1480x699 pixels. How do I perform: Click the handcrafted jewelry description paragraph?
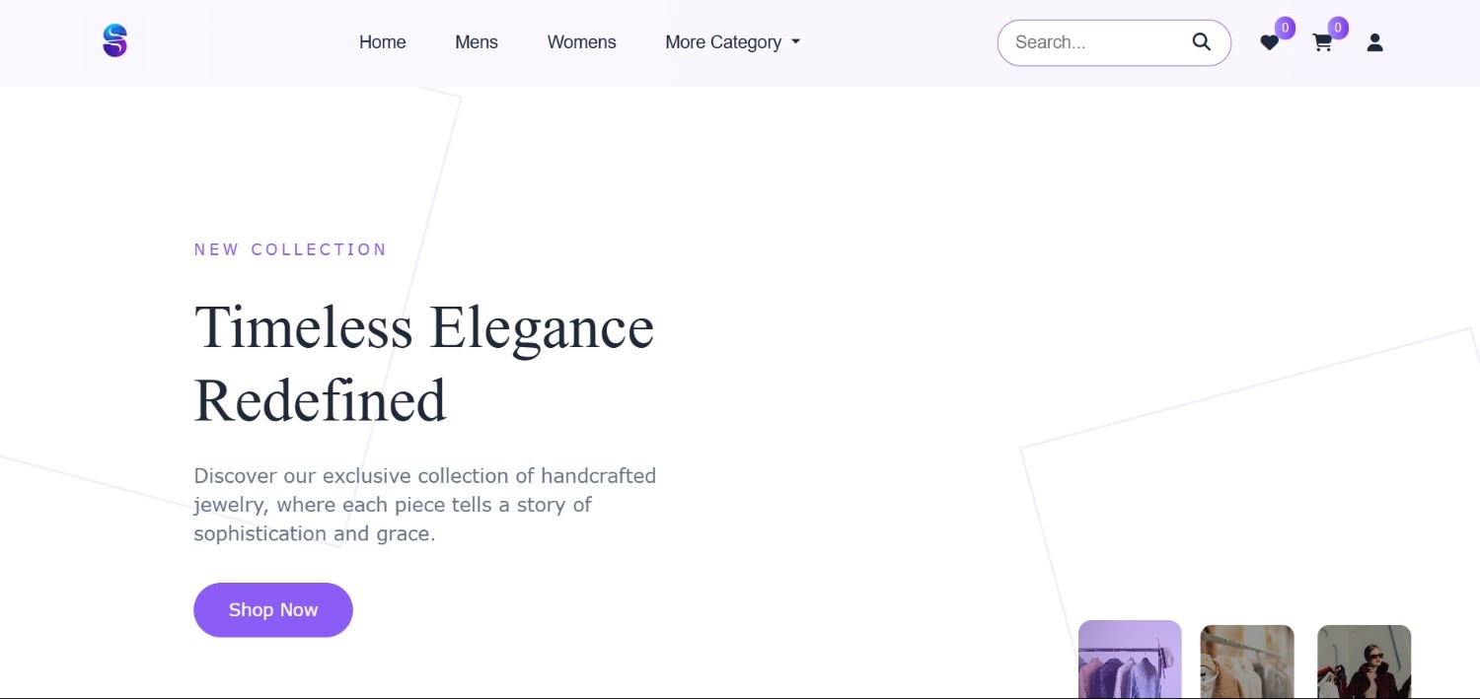point(424,505)
